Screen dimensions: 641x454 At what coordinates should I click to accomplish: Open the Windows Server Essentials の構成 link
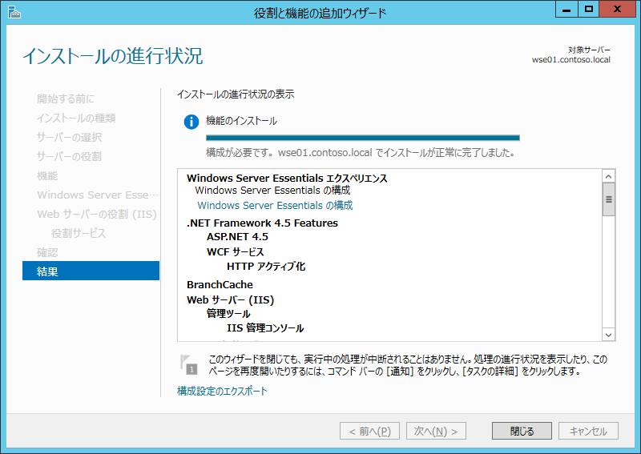275,205
